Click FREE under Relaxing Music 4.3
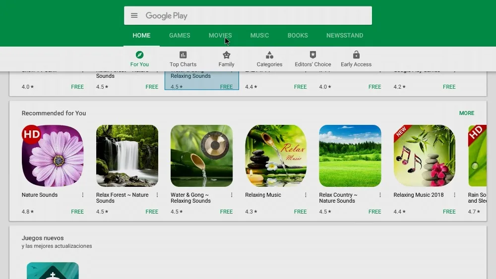Image resolution: width=496 pixels, height=279 pixels. click(x=300, y=212)
